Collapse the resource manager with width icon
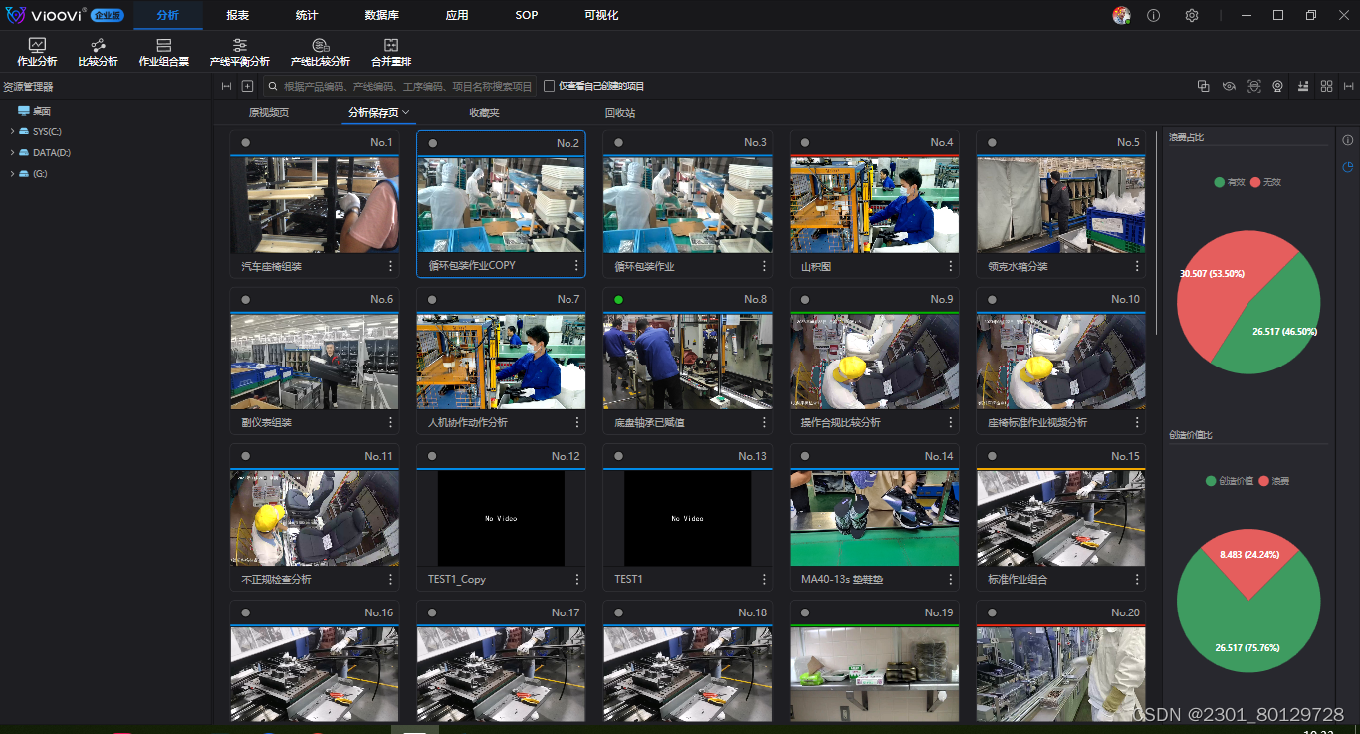 tap(226, 86)
